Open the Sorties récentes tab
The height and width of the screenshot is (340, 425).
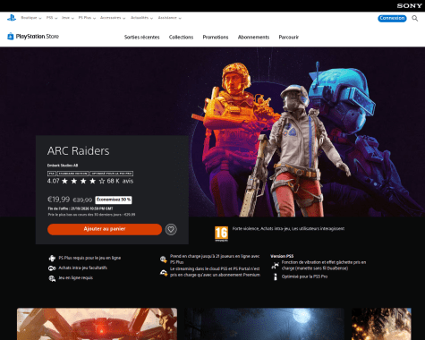click(142, 38)
